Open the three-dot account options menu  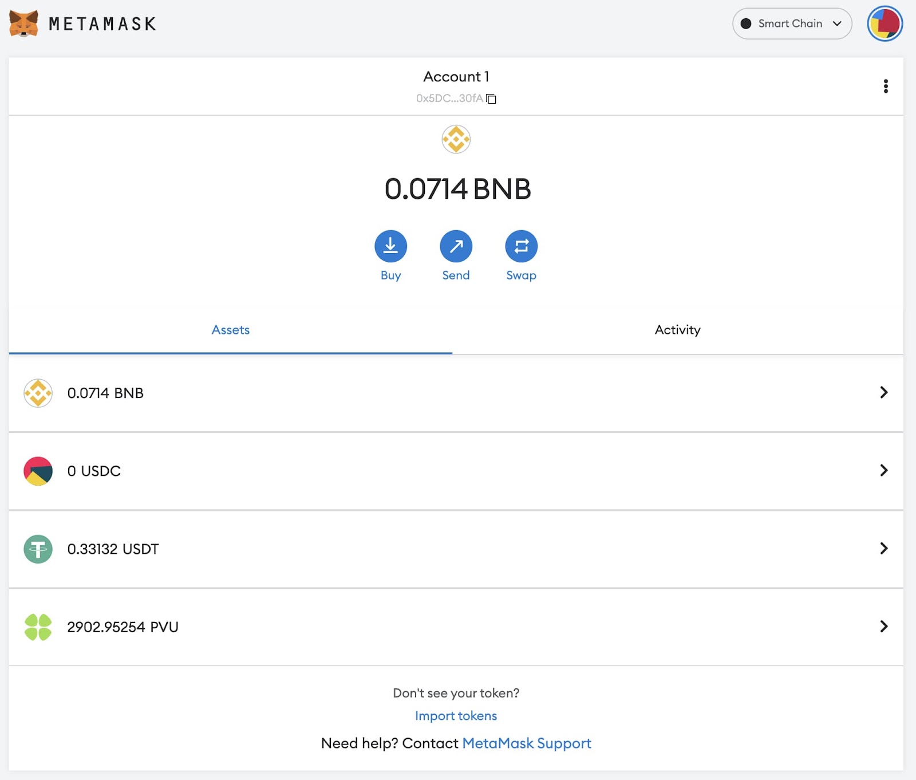click(886, 86)
